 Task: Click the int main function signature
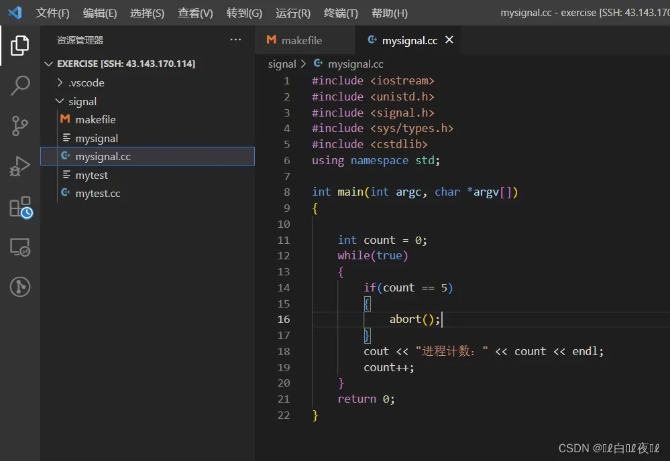click(x=414, y=192)
